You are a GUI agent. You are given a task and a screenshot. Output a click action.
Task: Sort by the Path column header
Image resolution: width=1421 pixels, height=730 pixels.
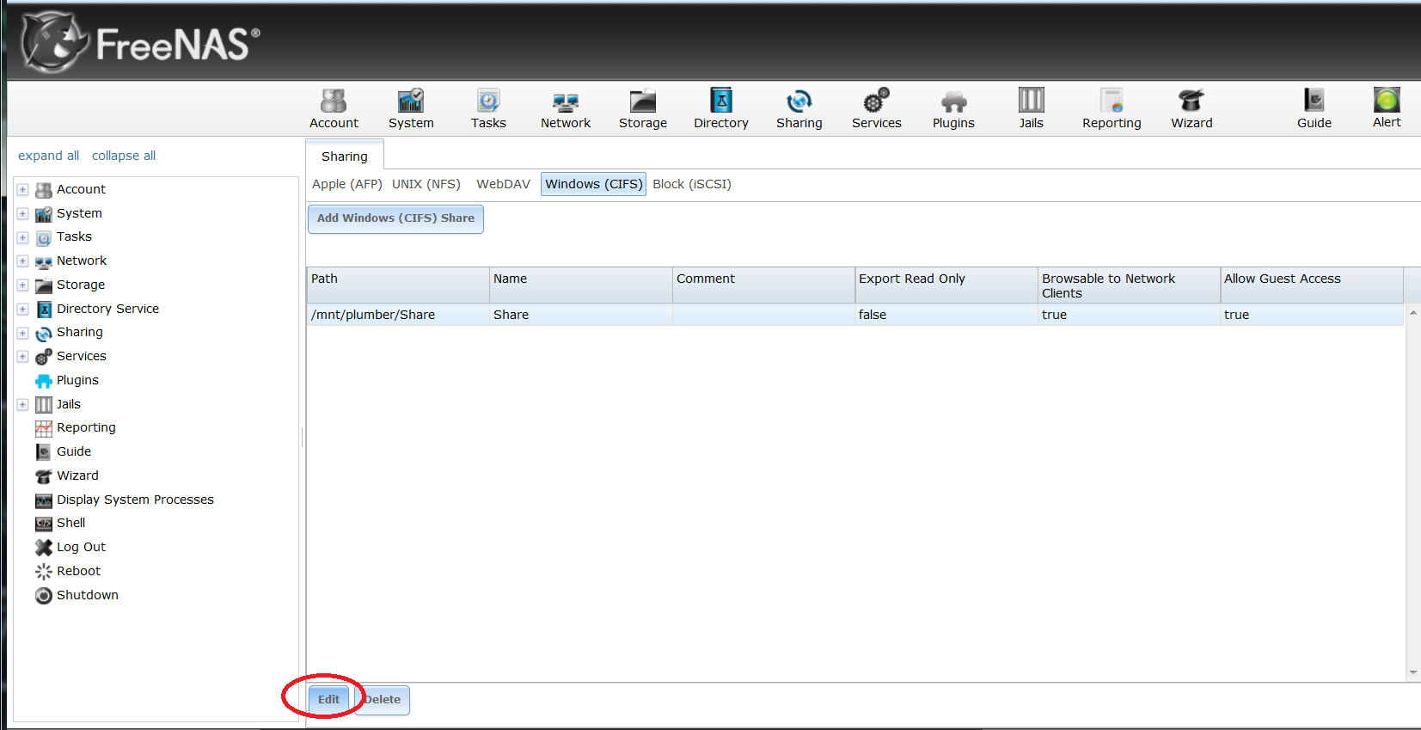click(x=398, y=285)
